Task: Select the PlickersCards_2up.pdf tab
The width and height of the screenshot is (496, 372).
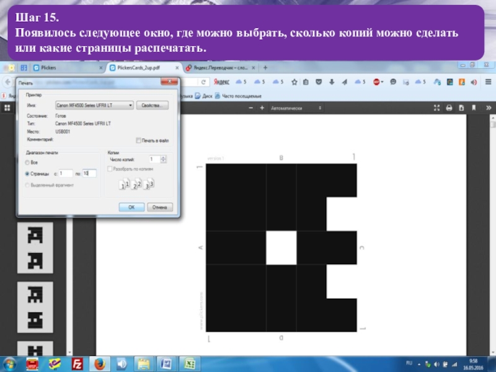Action: 144,68
